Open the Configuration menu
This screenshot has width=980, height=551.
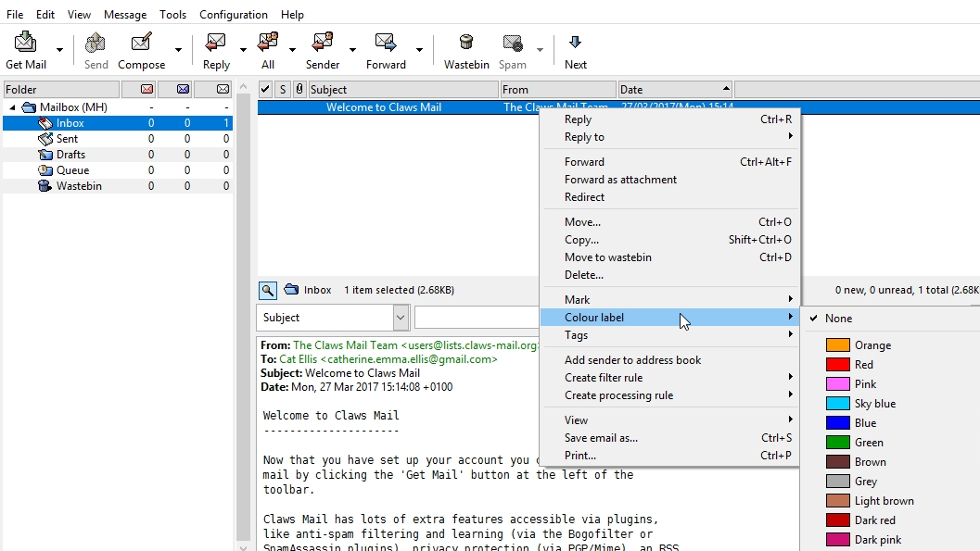pos(233,14)
